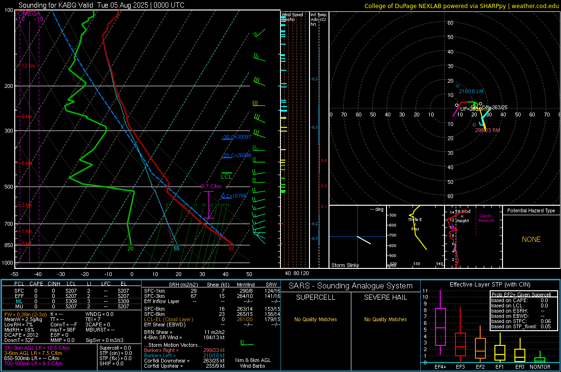Viewport: 561px width, 372px height.
Task: Click the '299/23 RM' label on the hodograph
Action: click(487, 130)
